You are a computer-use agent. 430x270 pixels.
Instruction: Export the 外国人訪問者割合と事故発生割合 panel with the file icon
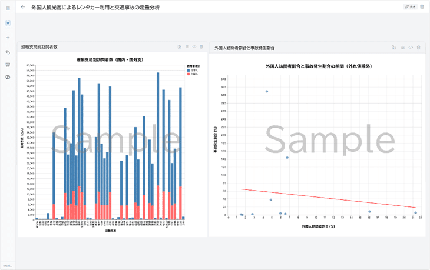coord(393,47)
